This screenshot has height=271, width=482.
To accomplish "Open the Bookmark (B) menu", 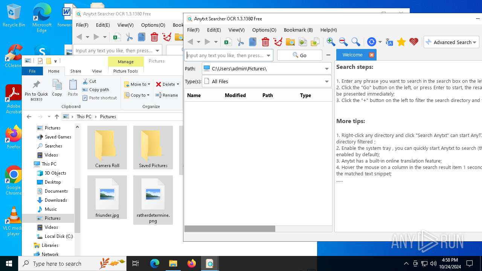I will (298, 30).
